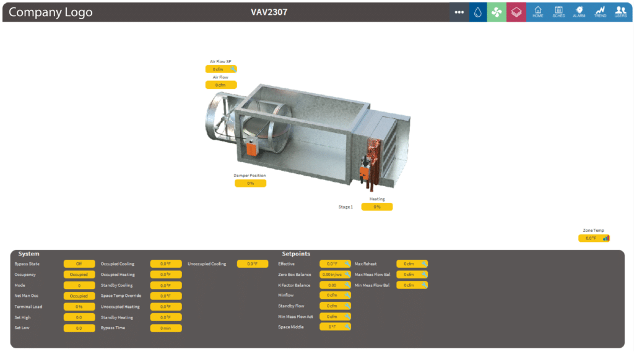Click the wrench on Max Reheat

tap(423, 264)
